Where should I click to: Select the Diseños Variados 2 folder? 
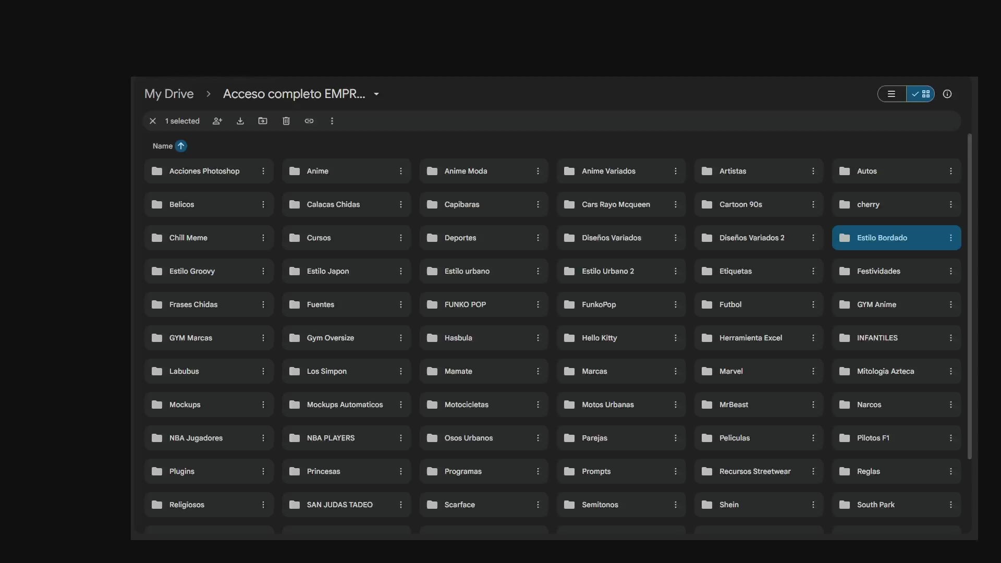point(759,238)
